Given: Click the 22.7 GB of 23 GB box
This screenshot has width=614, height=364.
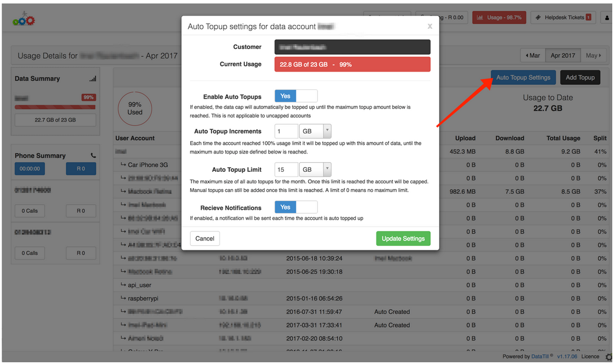Looking at the screenshot, I should 55,120.
